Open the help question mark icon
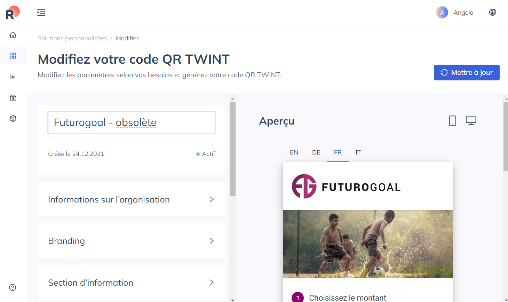The image size is (508, 302). click(13, 287)
